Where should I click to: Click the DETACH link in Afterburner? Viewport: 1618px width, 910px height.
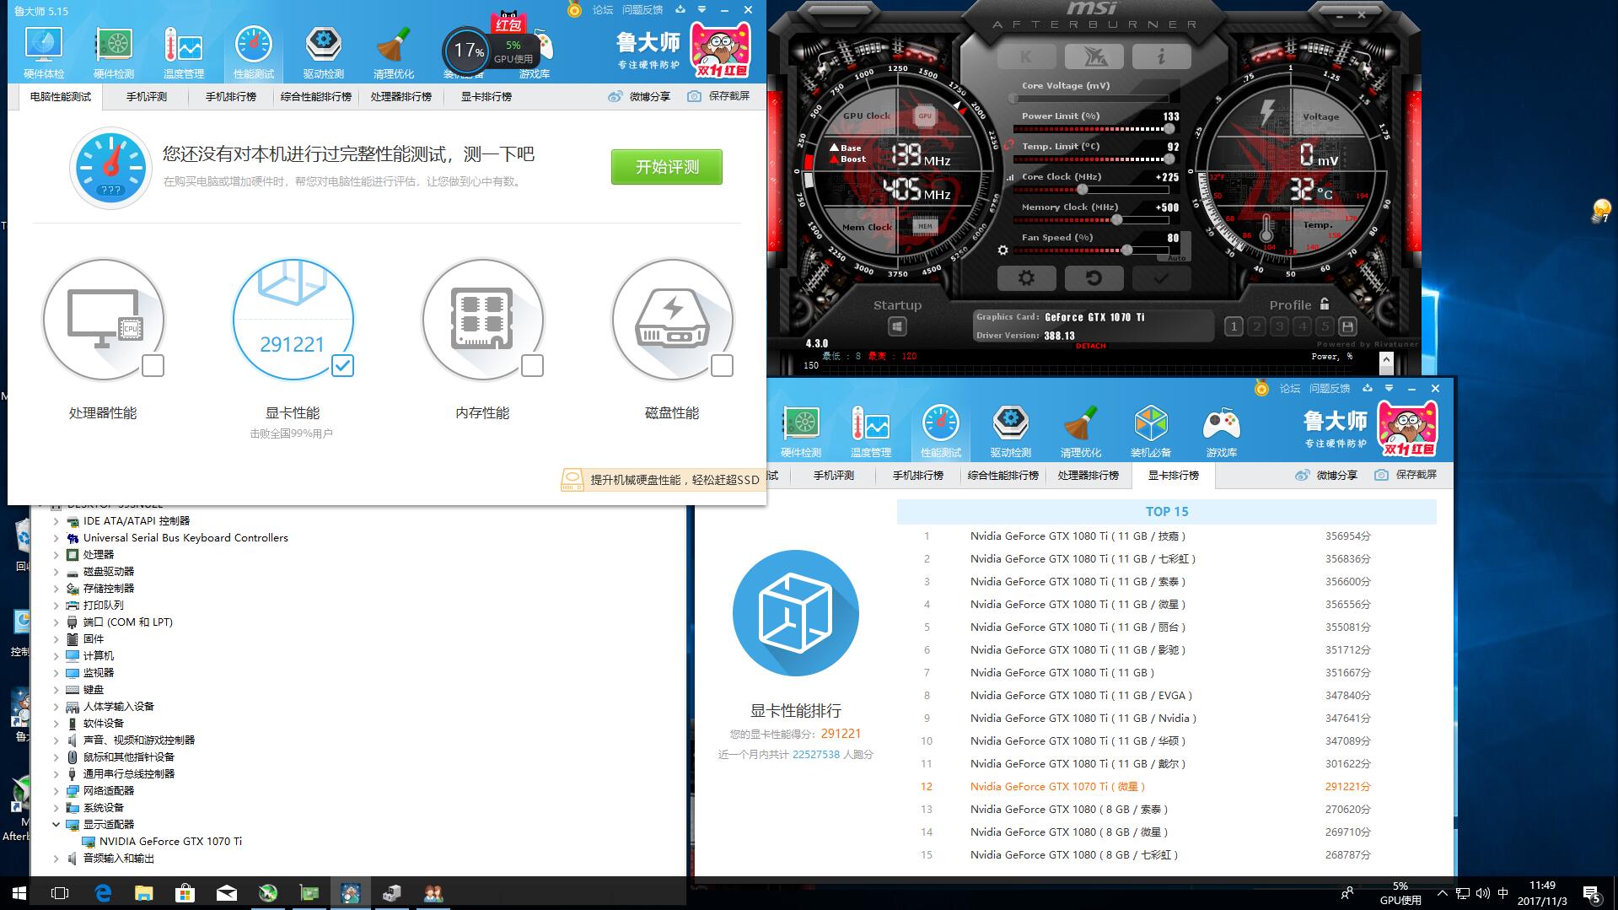(x=1090, y=346)
